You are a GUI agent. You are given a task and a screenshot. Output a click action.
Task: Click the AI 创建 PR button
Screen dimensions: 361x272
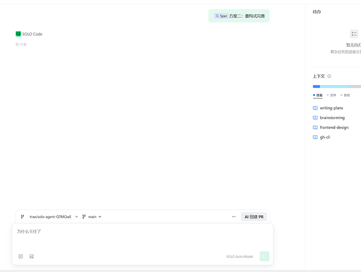254,217
